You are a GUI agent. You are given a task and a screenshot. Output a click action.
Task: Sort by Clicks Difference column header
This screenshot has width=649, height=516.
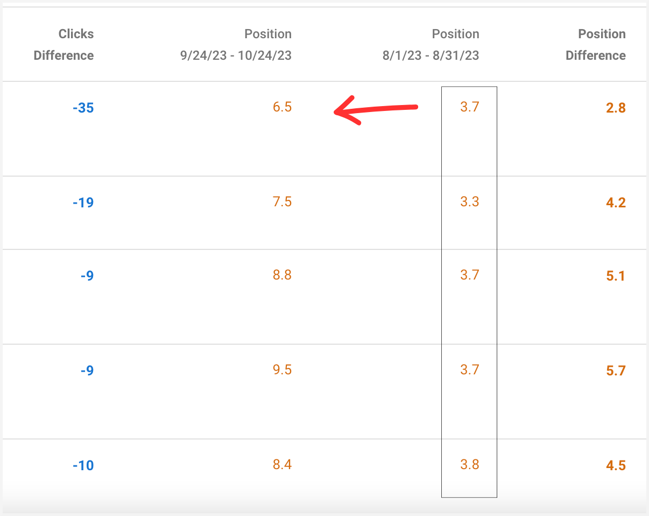(64, 45)
